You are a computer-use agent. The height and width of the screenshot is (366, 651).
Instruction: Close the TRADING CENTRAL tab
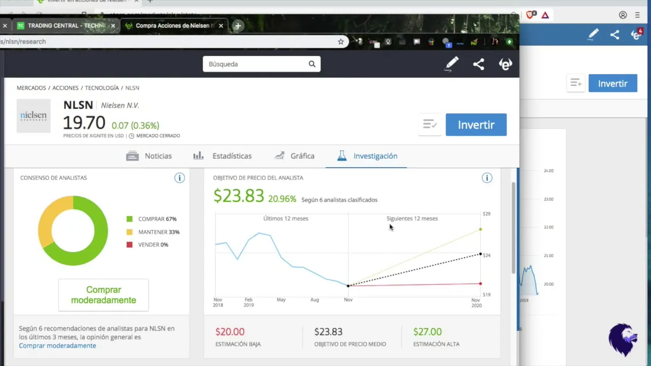(x=113, y=26)
